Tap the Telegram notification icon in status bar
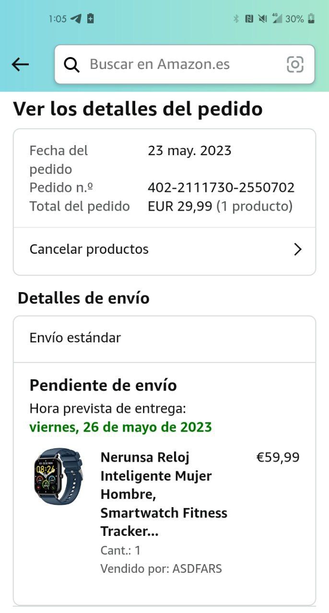The image size is (329, 613). tap(76, 19)
